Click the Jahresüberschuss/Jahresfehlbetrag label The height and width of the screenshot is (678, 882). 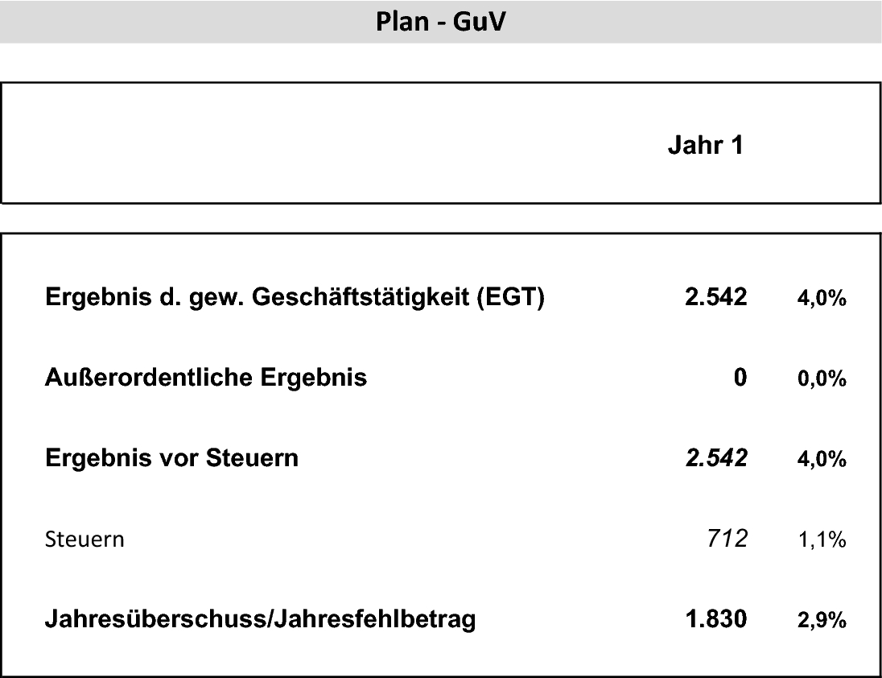(x=261, y=619)
